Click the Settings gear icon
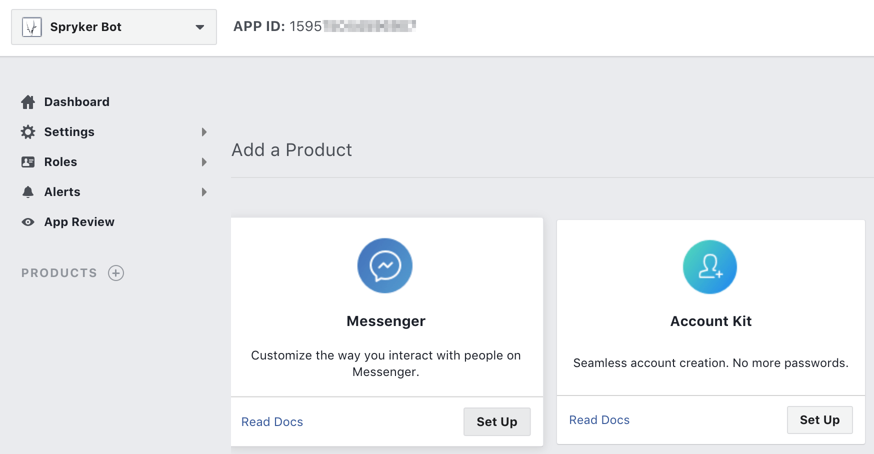The height and width of the screenshot is (454, 874). 28,132
